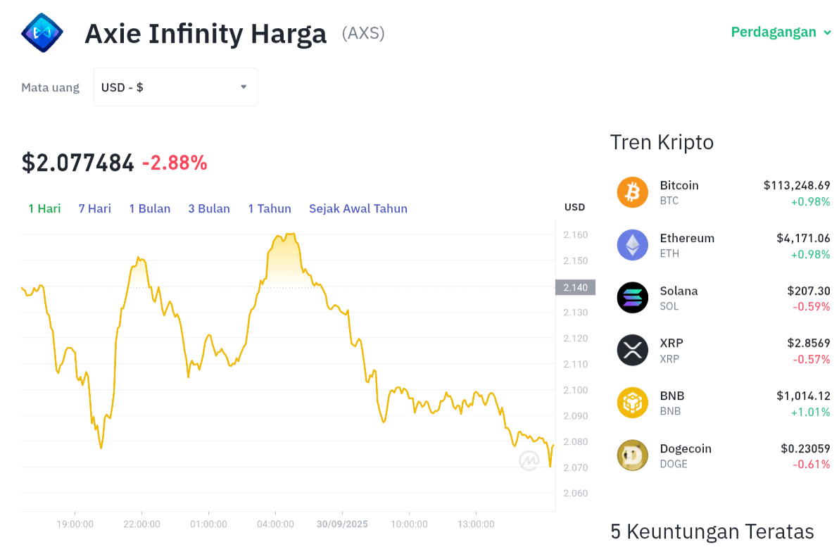839x547 pixels.
Task: Click the CoinMarketCap watermark on the chart
Action: (x=529, y=460)
